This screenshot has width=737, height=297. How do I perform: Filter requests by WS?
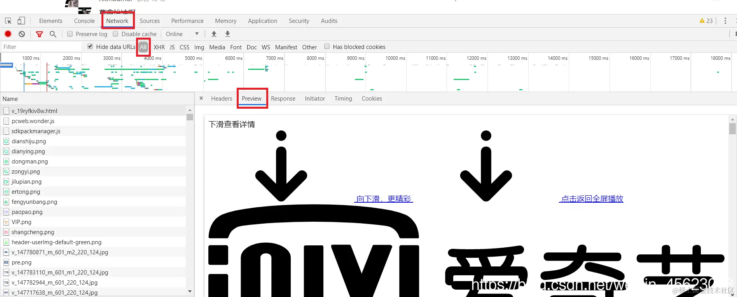[266, 47]
